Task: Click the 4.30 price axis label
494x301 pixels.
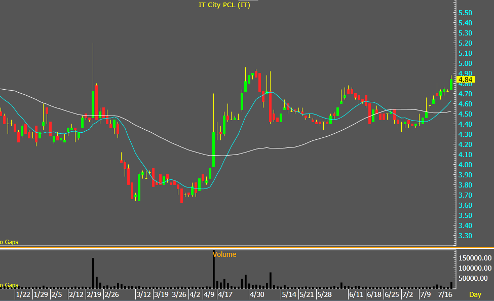Action: point(465,134)
